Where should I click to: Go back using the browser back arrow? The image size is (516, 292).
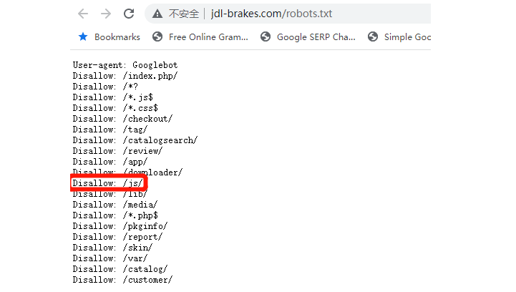tap(83, 14)
